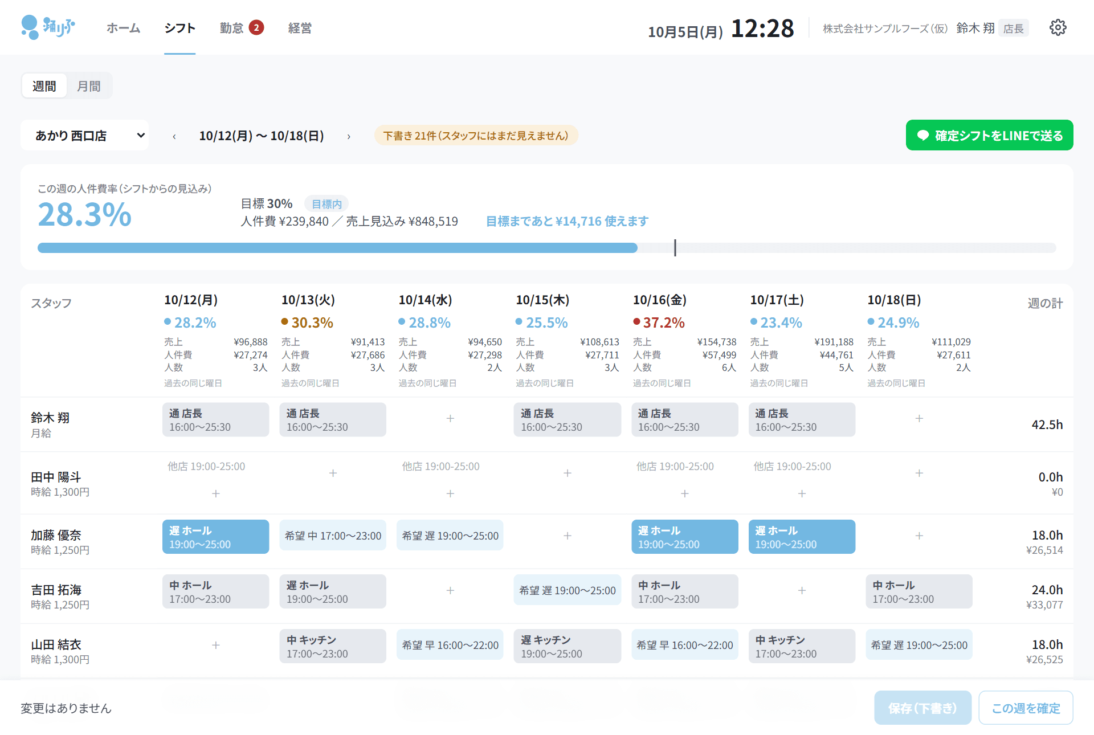Switch to 週間 view

[x=44, y=86]
